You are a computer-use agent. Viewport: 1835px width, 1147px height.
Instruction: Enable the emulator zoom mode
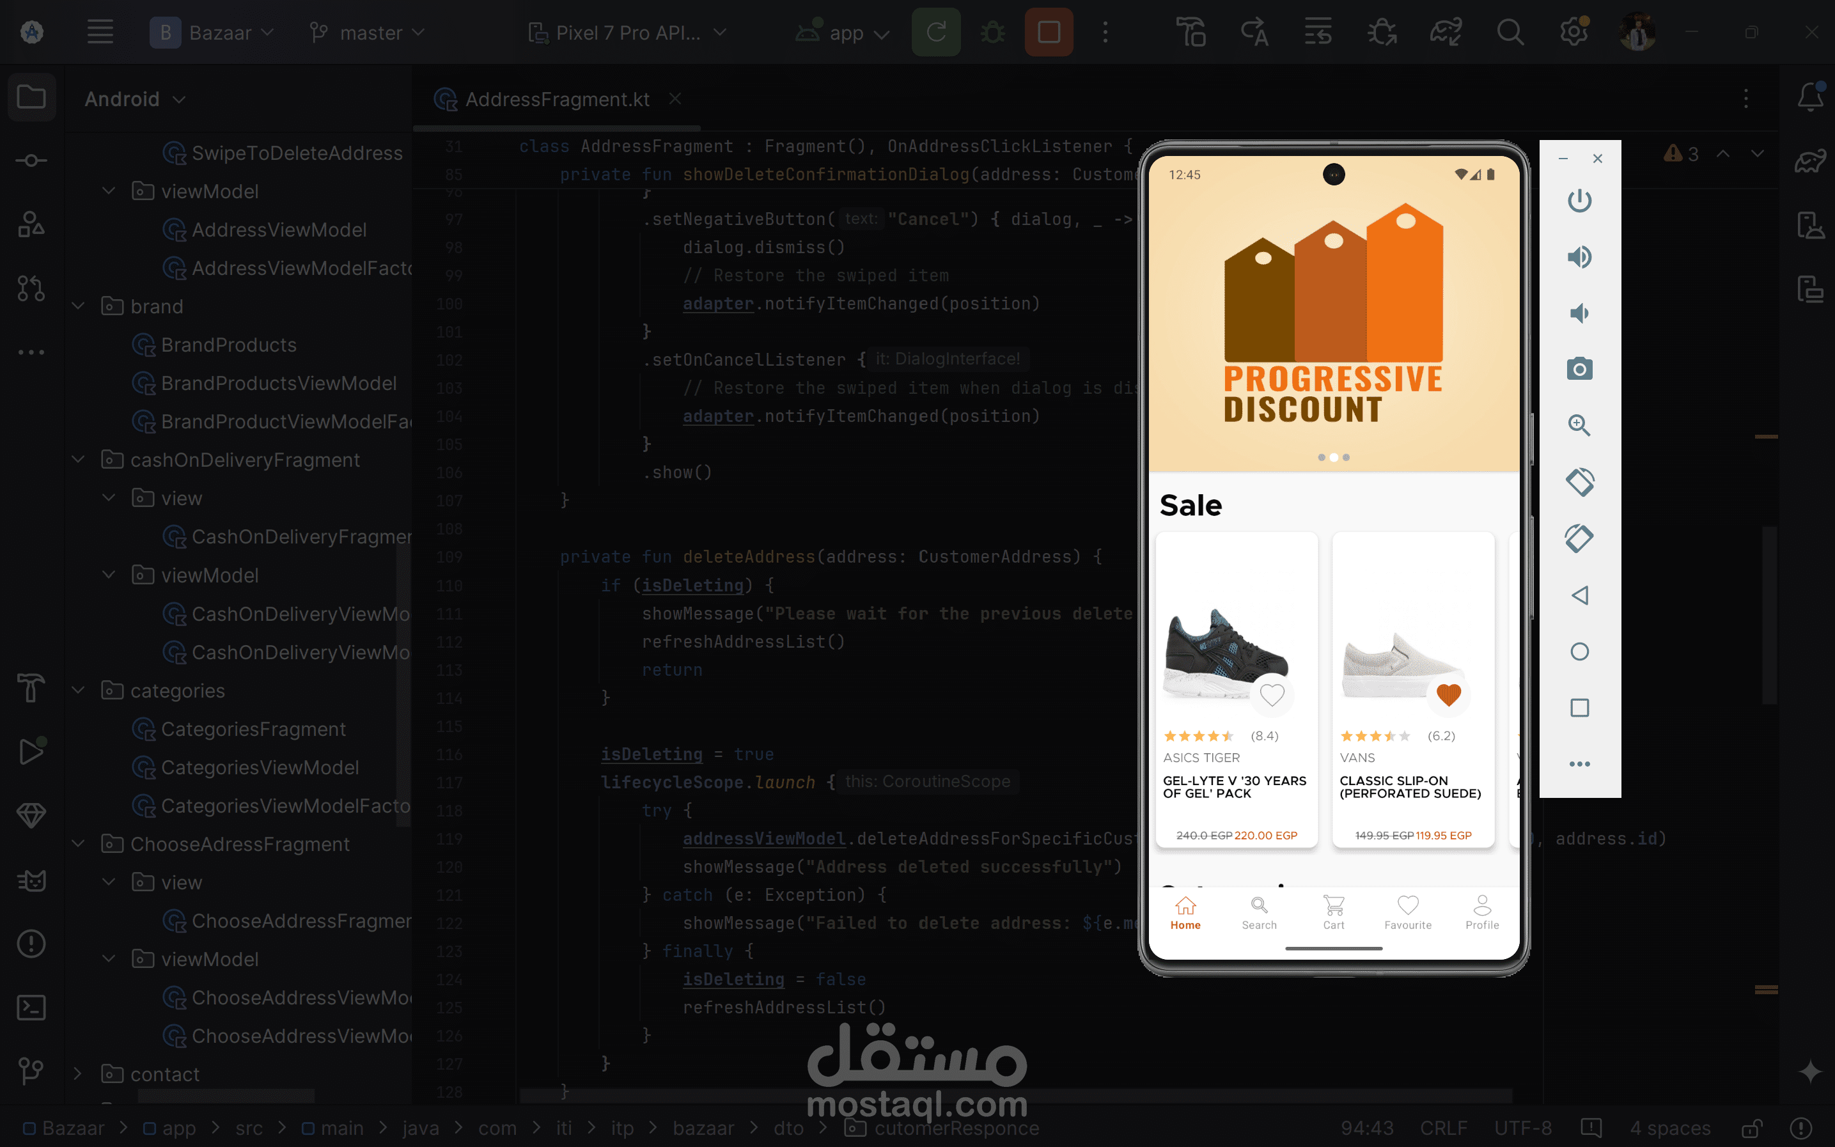coord(1580,426)
